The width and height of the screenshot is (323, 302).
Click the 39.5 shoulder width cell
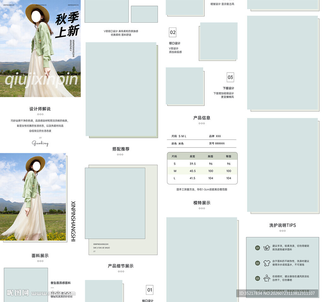click(193, 164)
